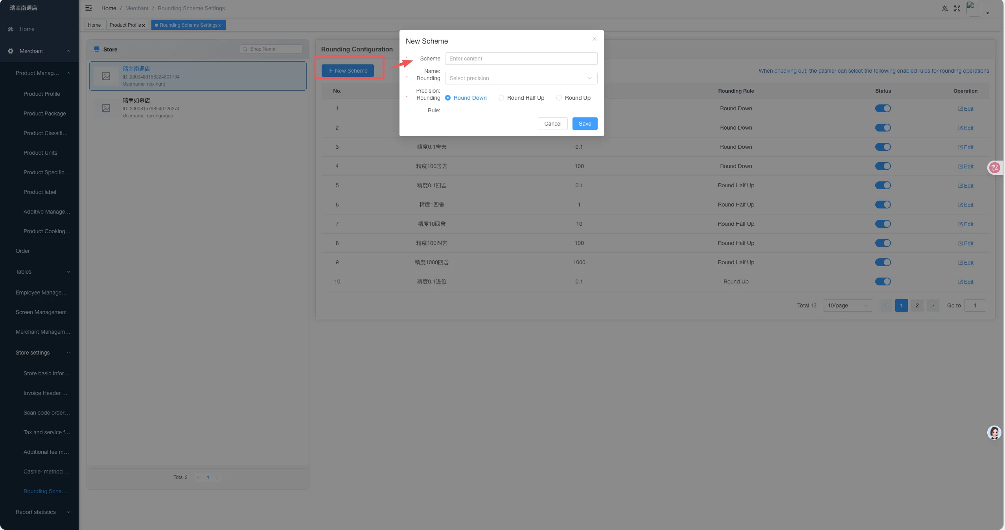Click the store thumbnail of 瑞幸如皋店
Image resolution: width=1005 pixels, height=530 pixels.
pyautogui.click(x=106, y=108)
